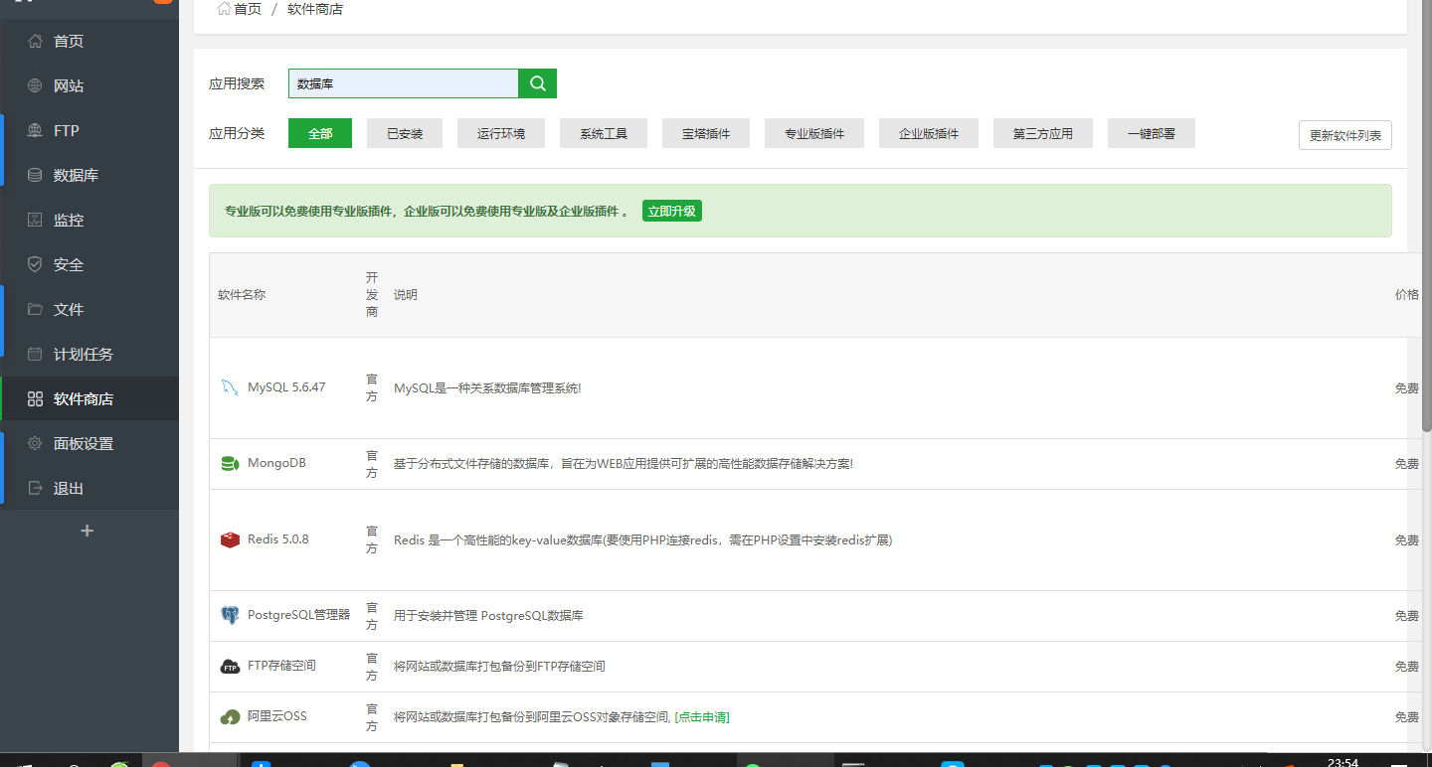Open the 安全 shield icon in sidebar

pyautogui.click(x=35, y=265)
